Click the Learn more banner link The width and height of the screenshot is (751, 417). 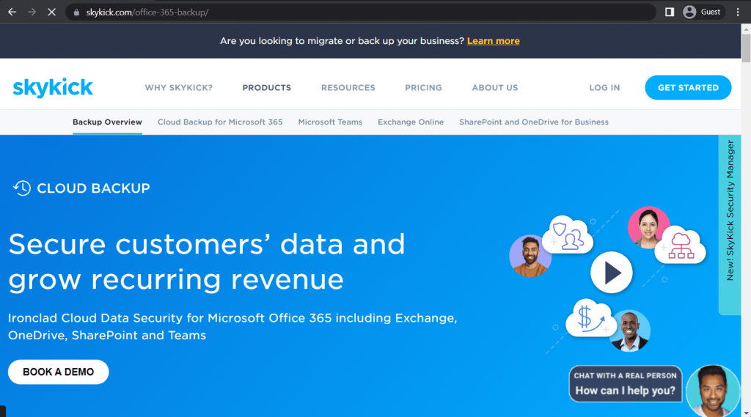[x=493, y=41]
